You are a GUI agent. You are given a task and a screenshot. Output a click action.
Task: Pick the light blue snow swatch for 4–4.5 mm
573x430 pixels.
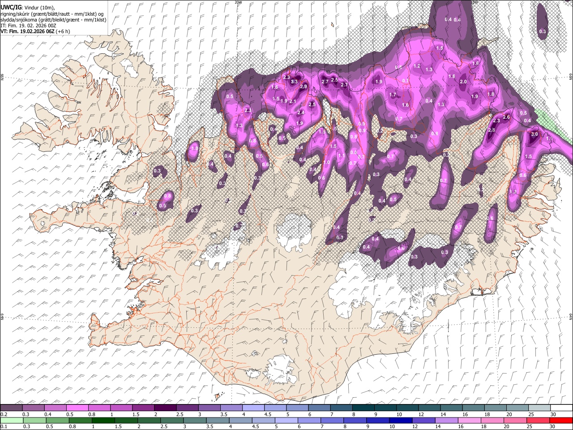click(253, 408)
